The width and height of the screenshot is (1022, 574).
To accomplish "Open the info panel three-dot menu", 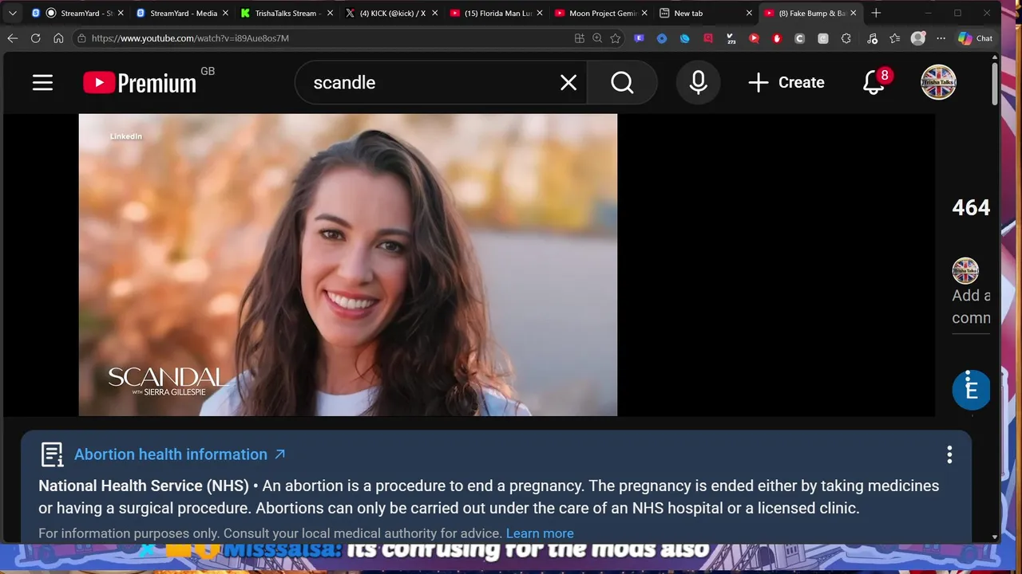I will click(x=949, y=454).
